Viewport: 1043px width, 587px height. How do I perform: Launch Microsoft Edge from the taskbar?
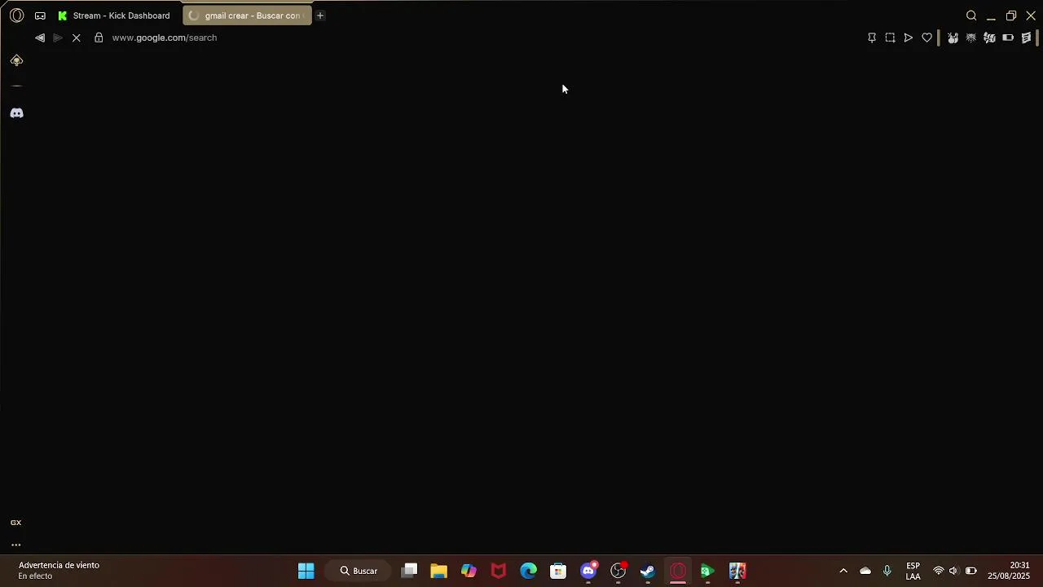529,571
